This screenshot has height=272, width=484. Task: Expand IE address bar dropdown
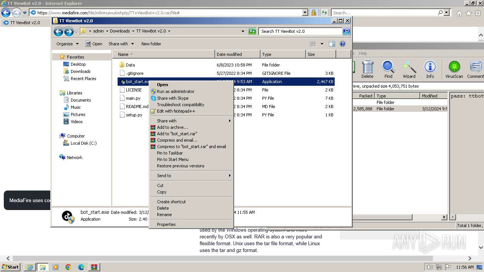[x=305, y=12]
